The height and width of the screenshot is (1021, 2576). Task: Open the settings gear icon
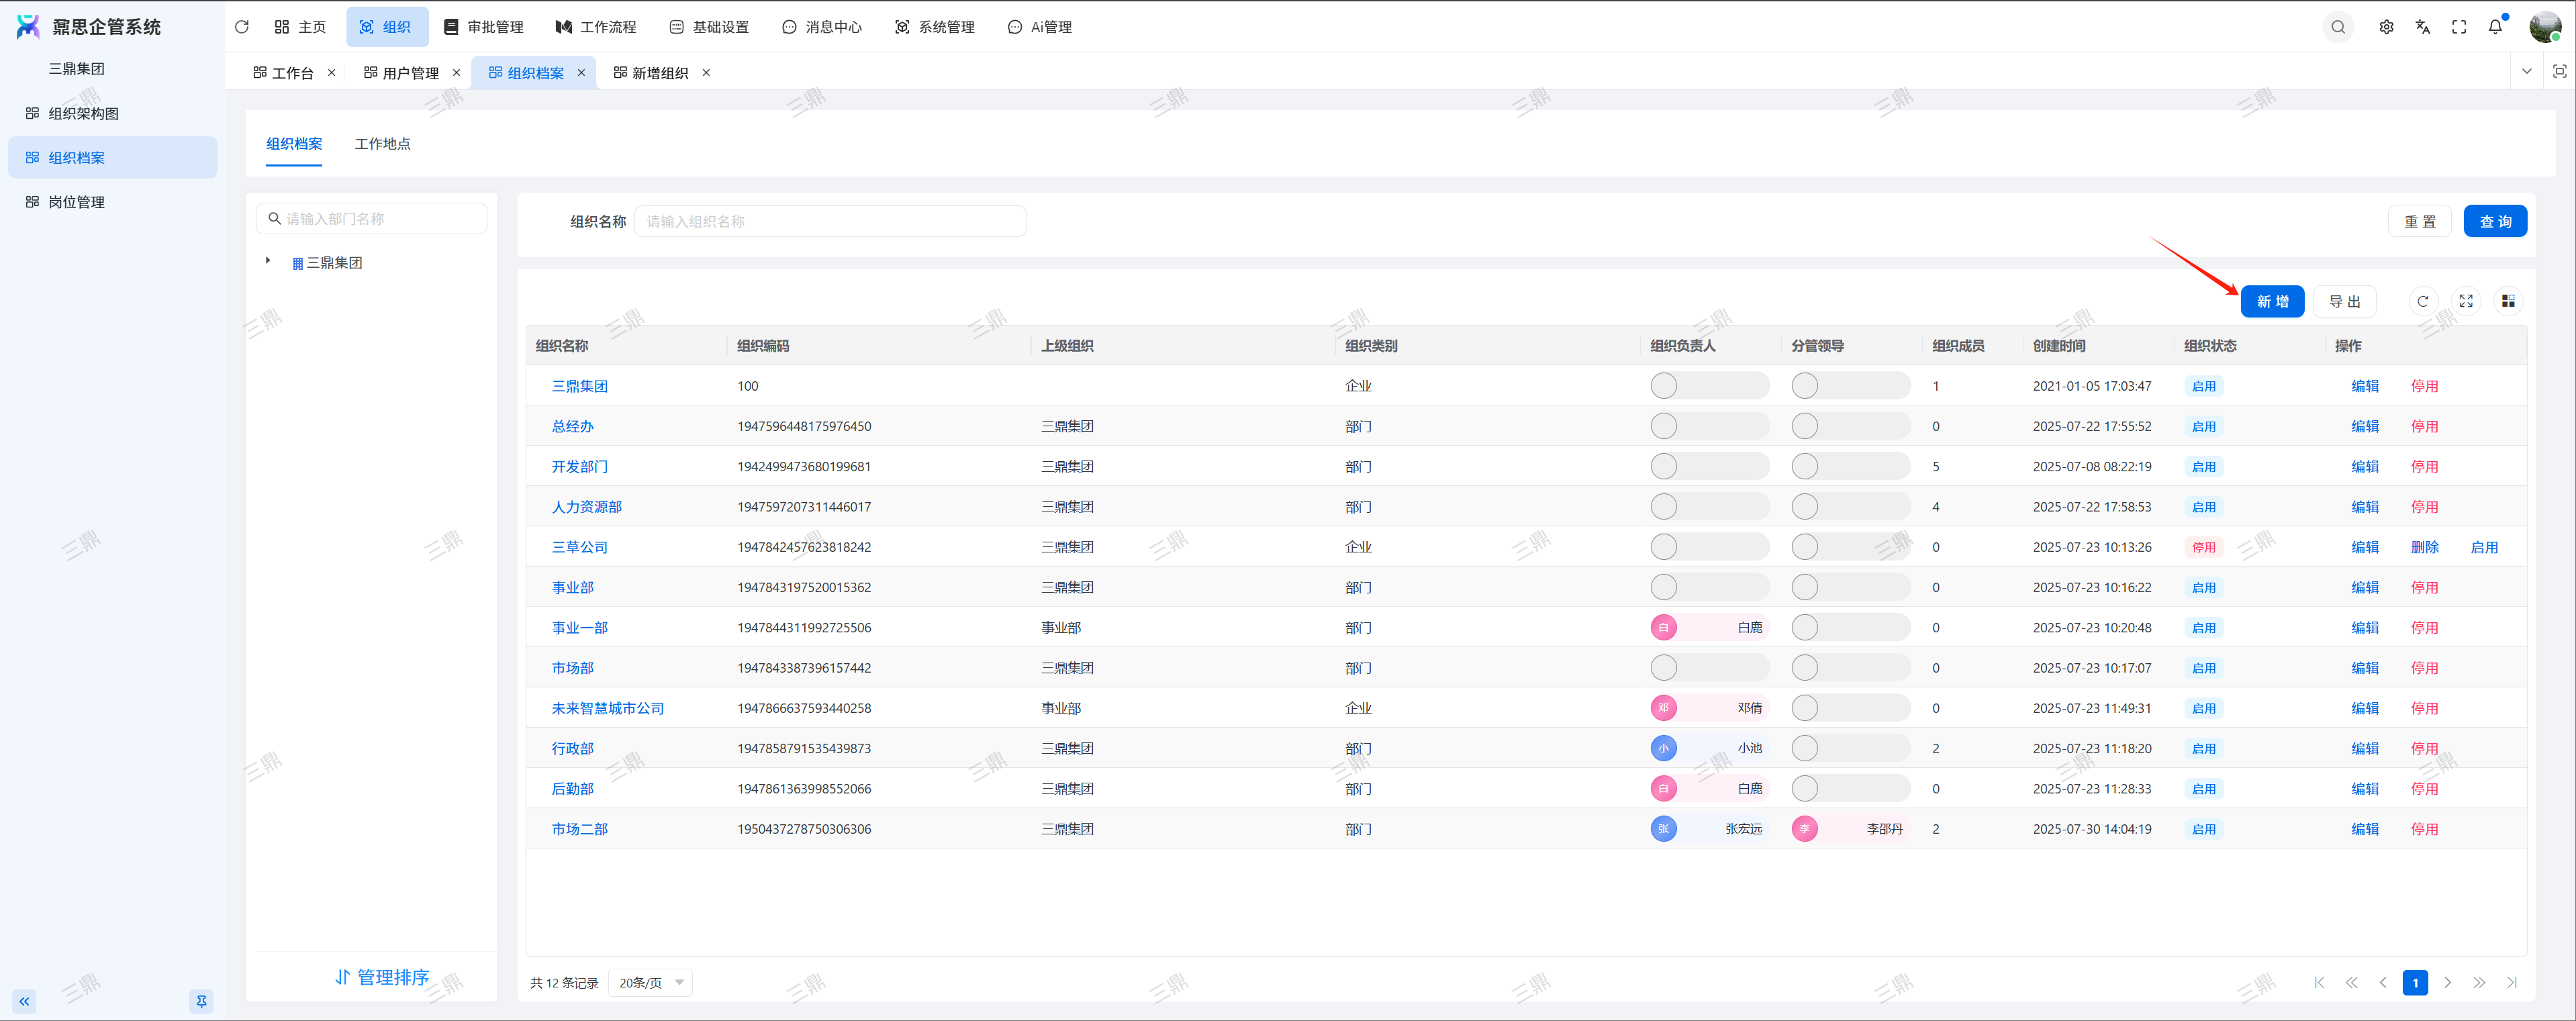[x=2386, y=27]
